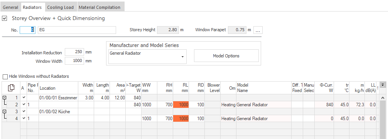This screenshot has width=388, height=139.
Task: Click the Storey Height field showing 2.80
Action: tap(168, 30)
